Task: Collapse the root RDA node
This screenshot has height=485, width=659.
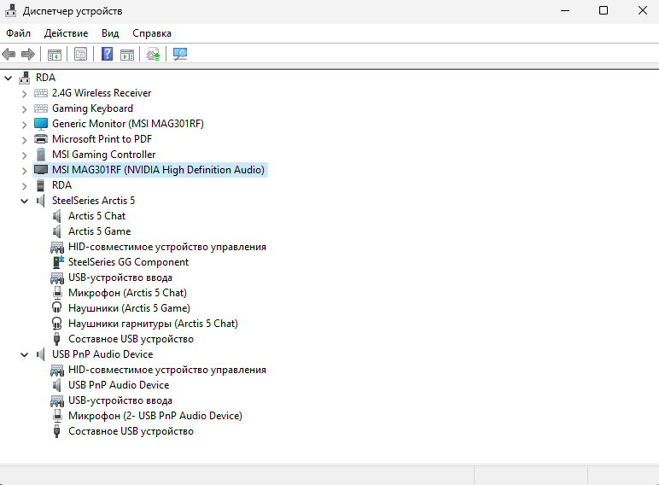Action: click(8, 78)
